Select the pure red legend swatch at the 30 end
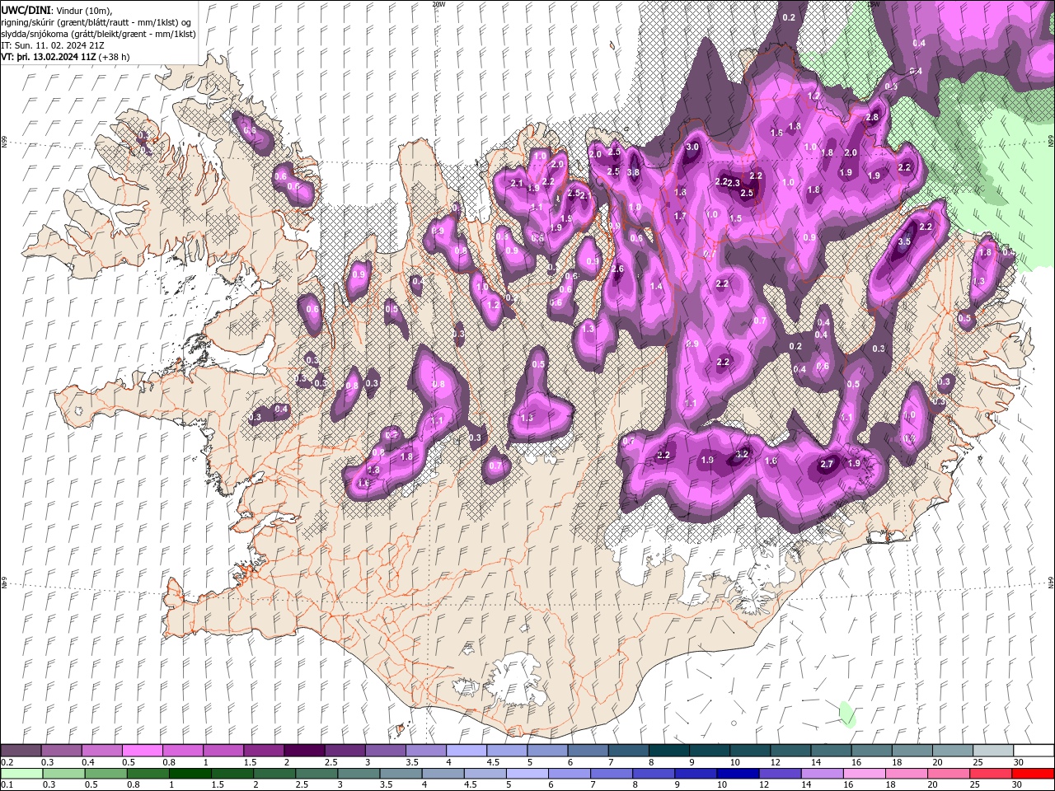 pyautogui.click(x=1034, y=774)
